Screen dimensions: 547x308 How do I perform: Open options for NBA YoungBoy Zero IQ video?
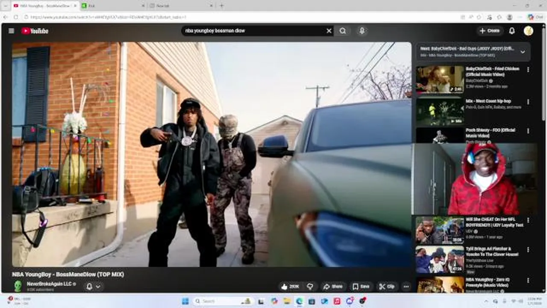528,280
